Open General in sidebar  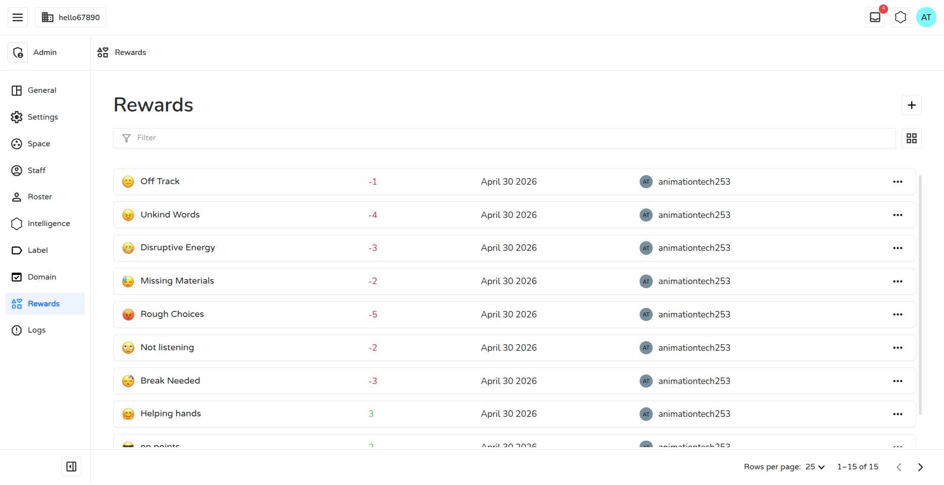[45, 90]
